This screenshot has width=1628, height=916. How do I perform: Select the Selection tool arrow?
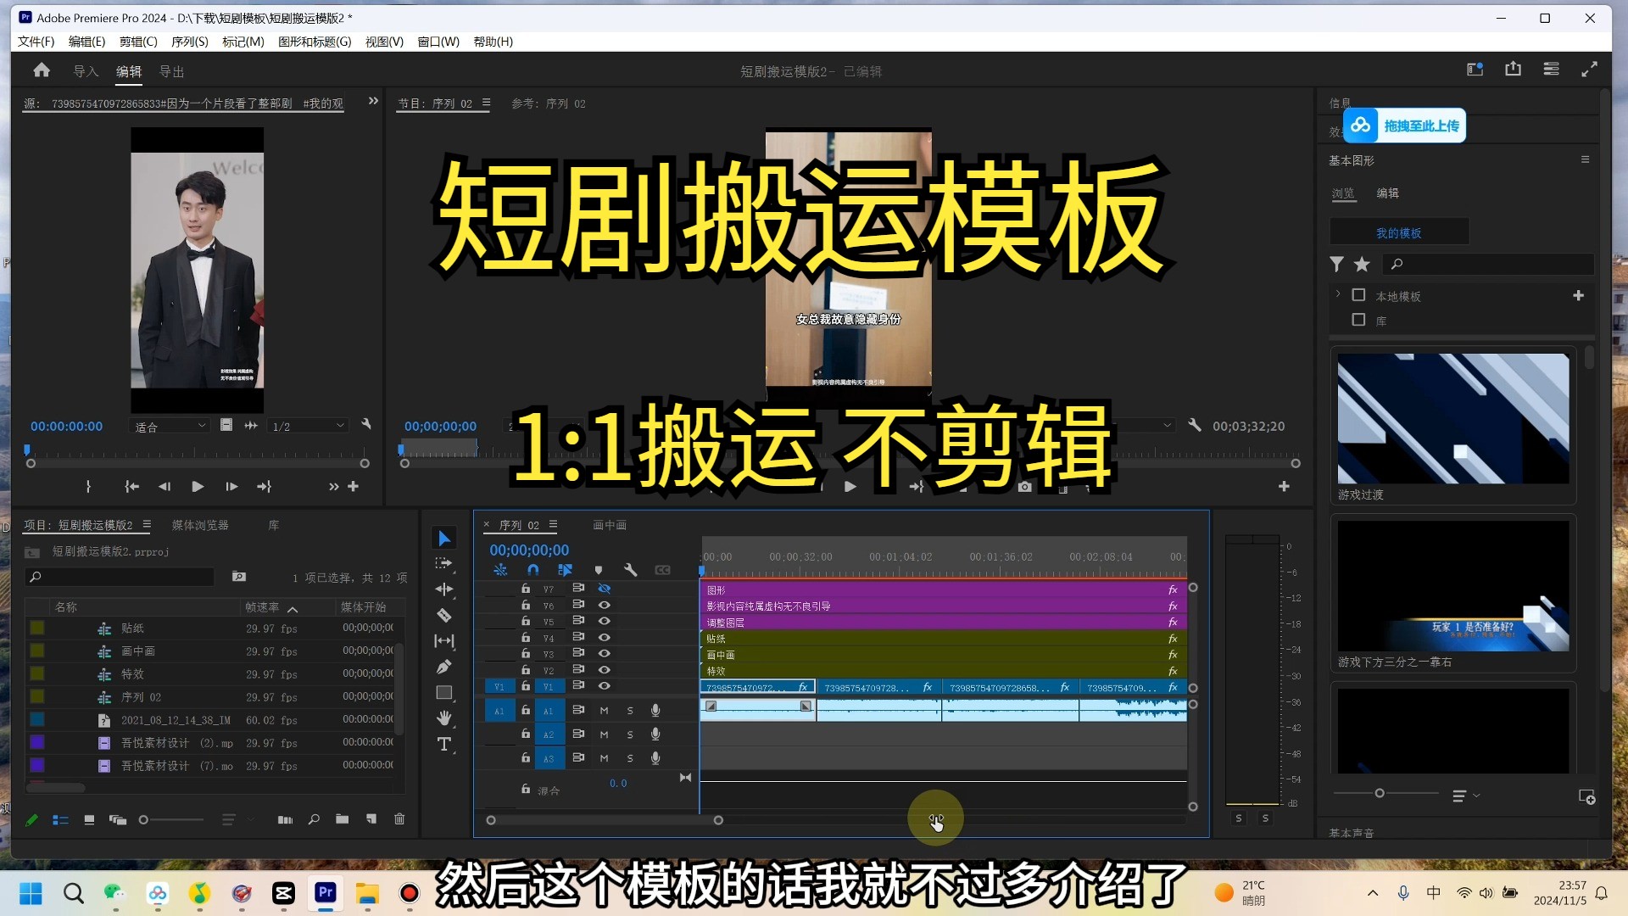[443, 539]
